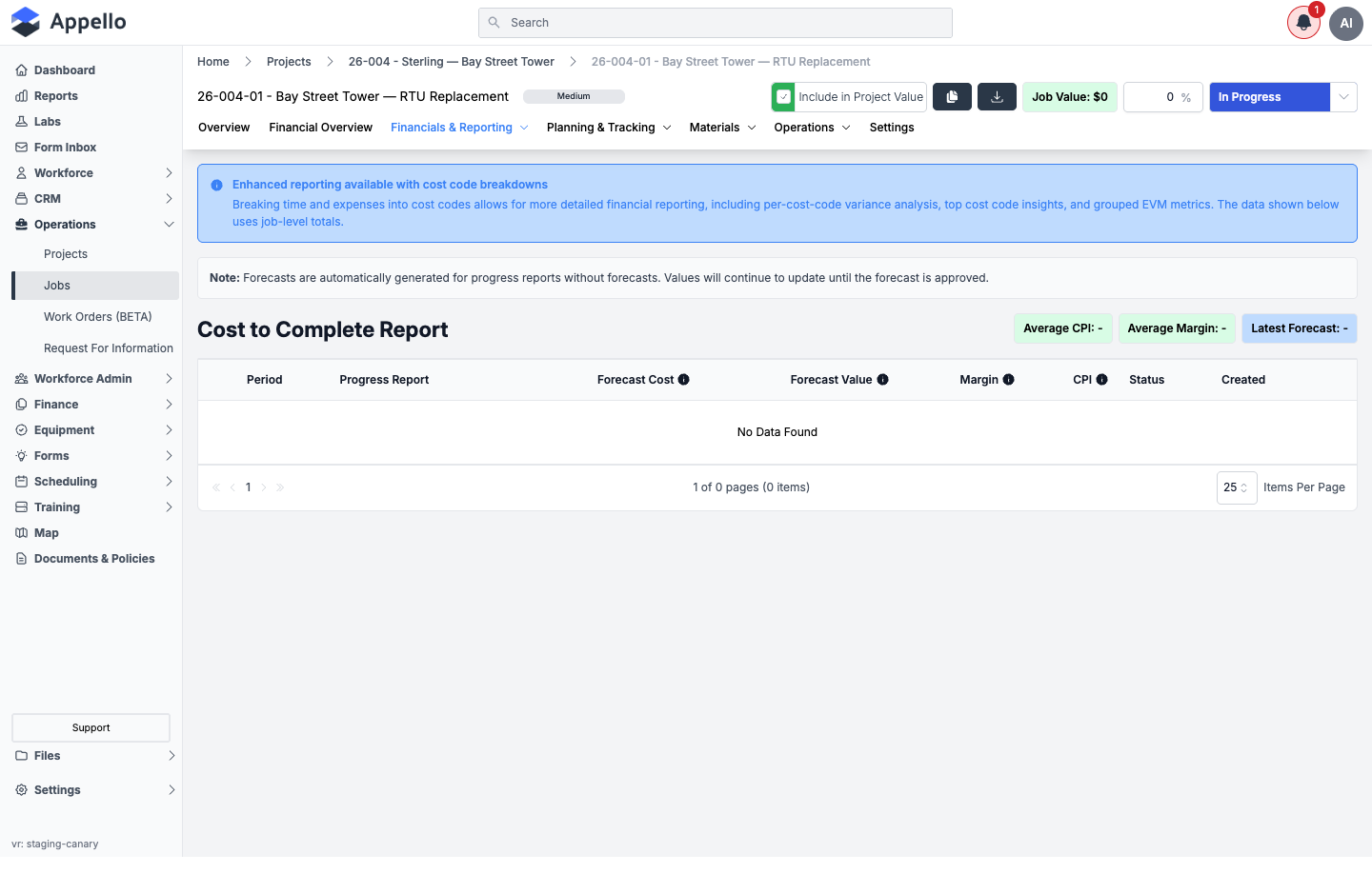The image size is (1372, 874).
Task: Open Reports in the sidebar
Action: 55,96
